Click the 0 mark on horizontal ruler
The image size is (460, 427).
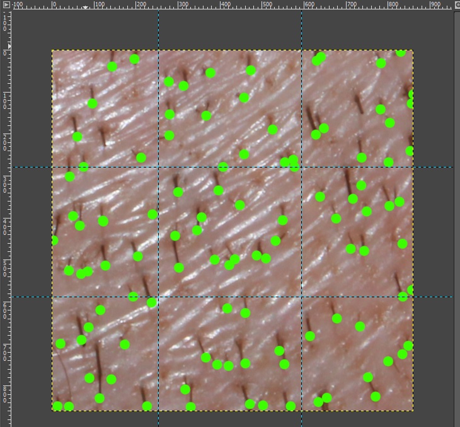[x=52, y=6]
